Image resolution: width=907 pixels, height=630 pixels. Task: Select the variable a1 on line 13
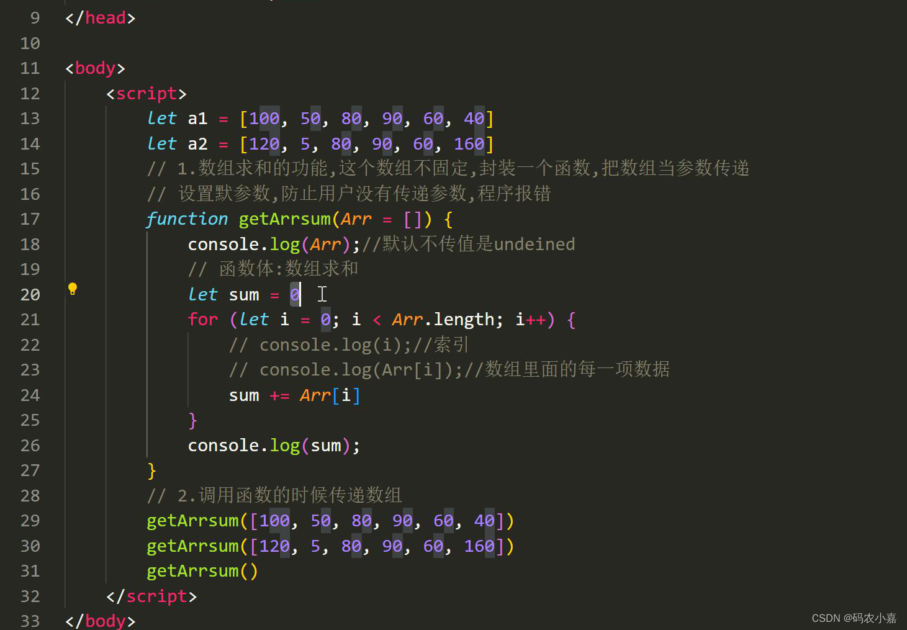tap(197, 118)
